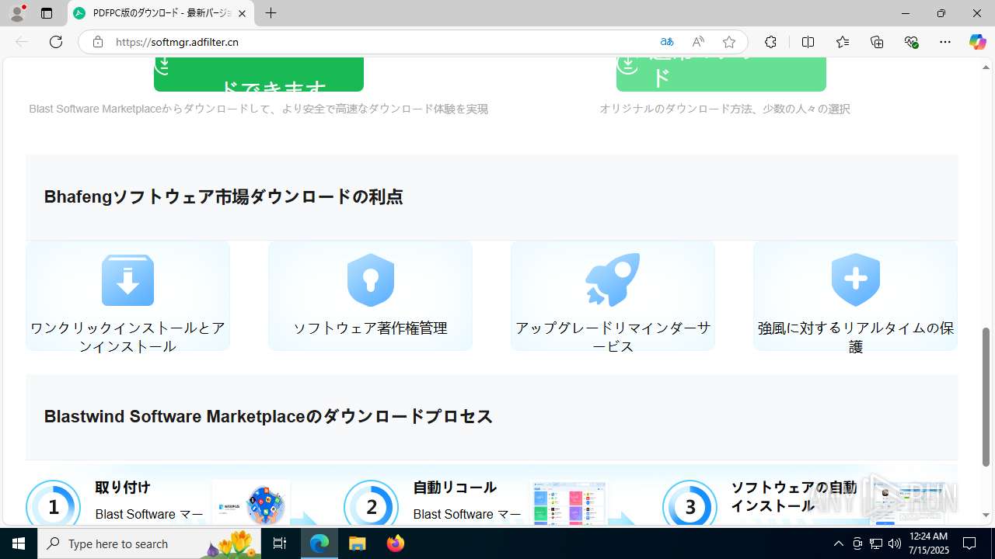The image size is (995, 559).
Task: Open the Favorites list
Action: (x=843, y=42)
